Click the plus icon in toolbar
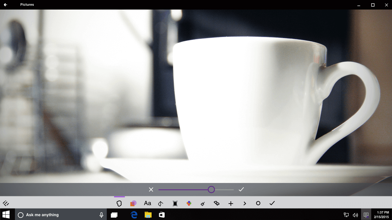Viewport: 392px width, 220px height. (231, 204)
